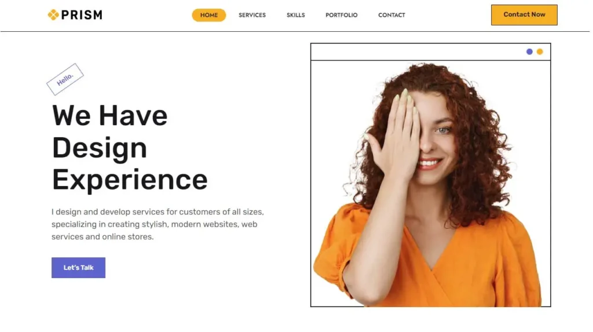
Task: Click the white top bar of image frame
Action: click(430, 52)
